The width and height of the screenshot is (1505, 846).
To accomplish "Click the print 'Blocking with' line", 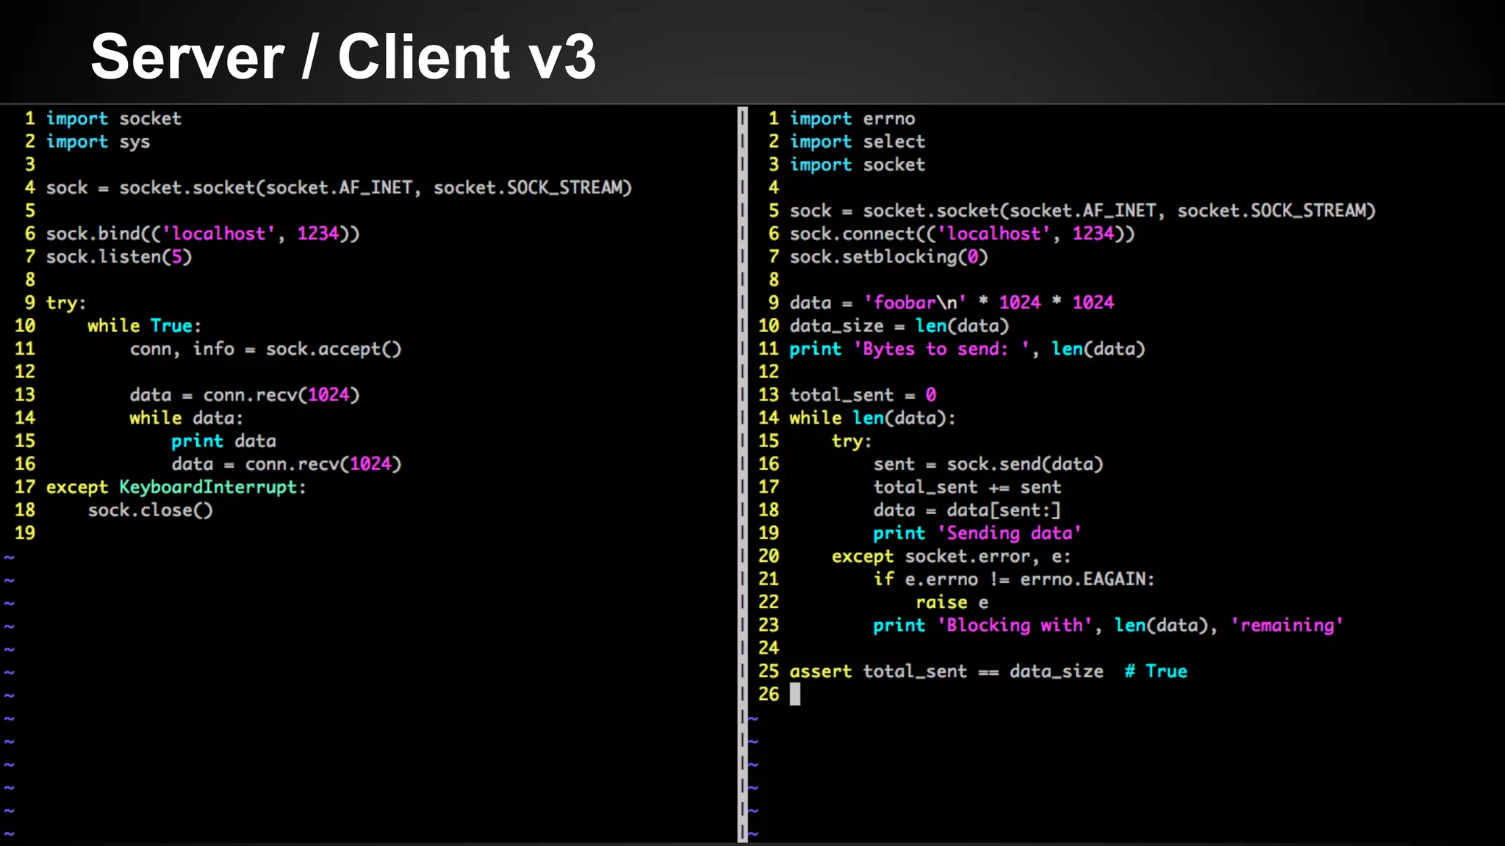I will coord(1108,626).
